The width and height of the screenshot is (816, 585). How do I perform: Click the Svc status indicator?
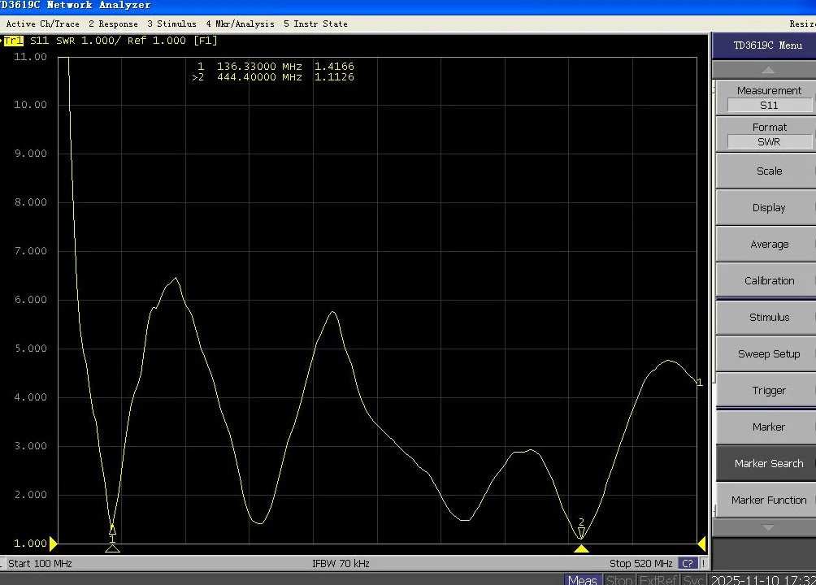point(694,580)
